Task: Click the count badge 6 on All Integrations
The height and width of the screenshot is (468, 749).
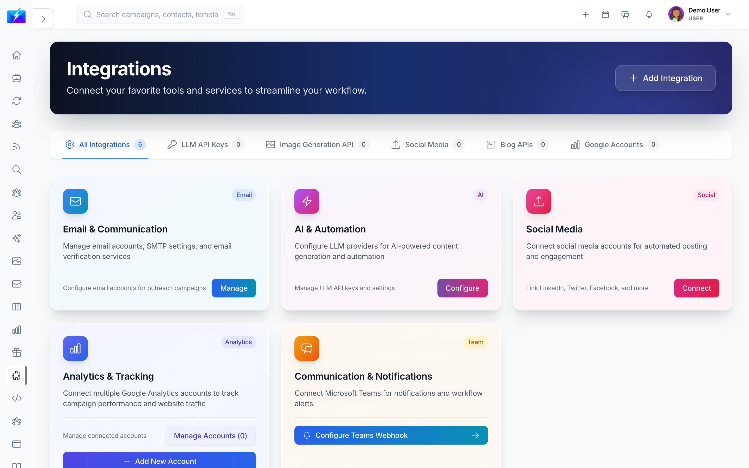Action: click(140, 145)
